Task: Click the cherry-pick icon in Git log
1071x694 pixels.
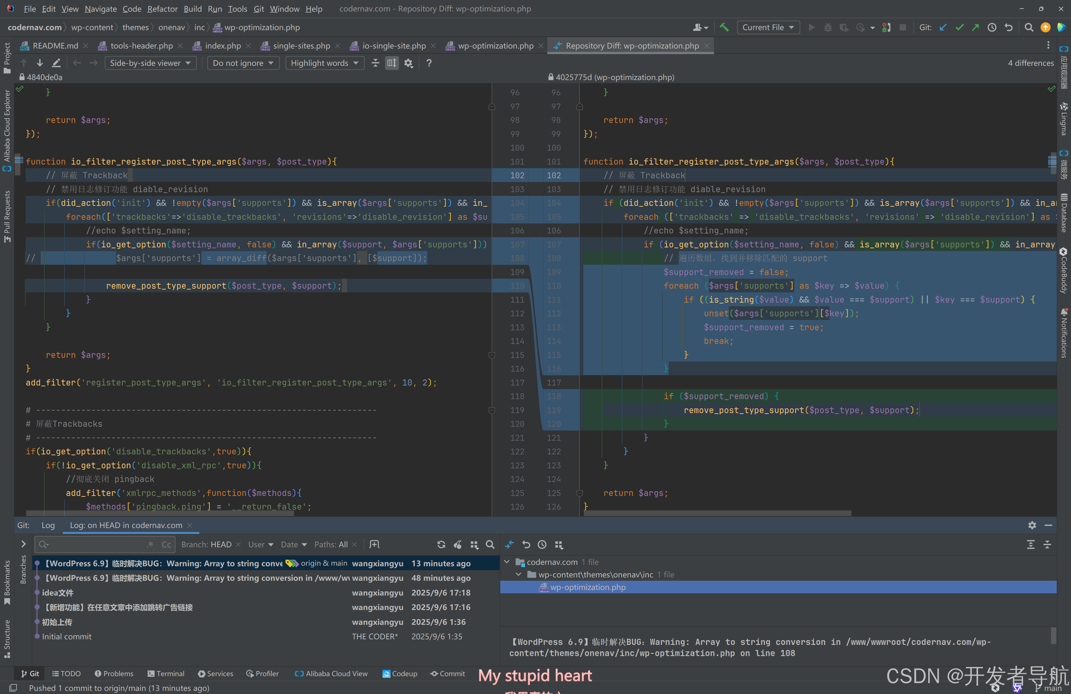Action: tap(458, 544)
